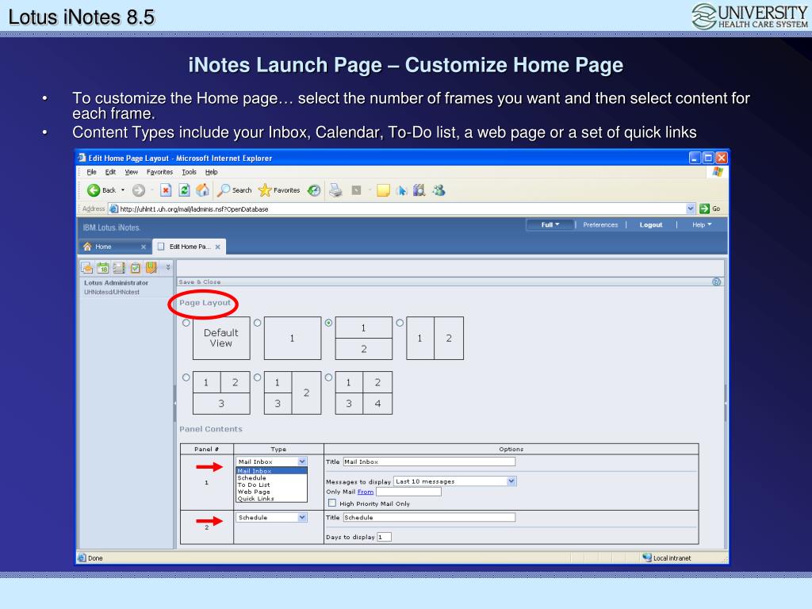
Task: Click the From link next to Only Mail
Action: (365, 492)
